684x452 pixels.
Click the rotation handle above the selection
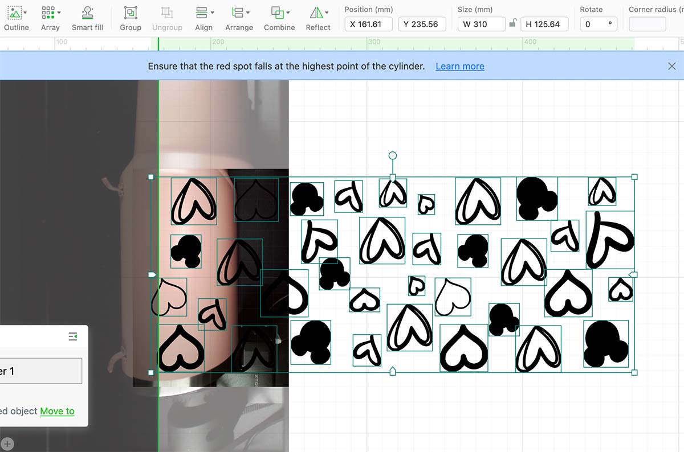(x=392, y=155)
